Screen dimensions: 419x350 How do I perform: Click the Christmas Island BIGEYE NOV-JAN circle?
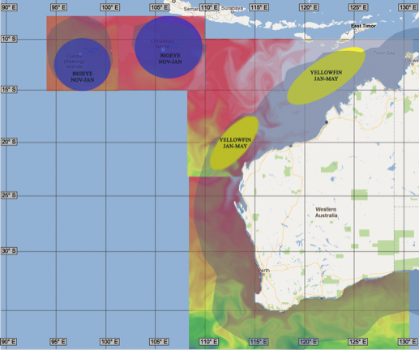(169, 47)
